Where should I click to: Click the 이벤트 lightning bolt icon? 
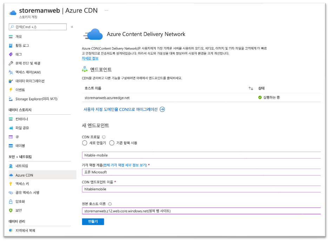11,90
